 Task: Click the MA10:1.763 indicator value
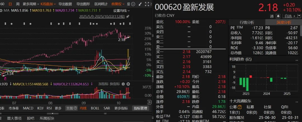pyautogui.click(x=42, y=10)
